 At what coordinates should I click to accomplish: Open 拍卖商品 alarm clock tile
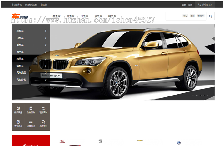(x=18, y=110)
